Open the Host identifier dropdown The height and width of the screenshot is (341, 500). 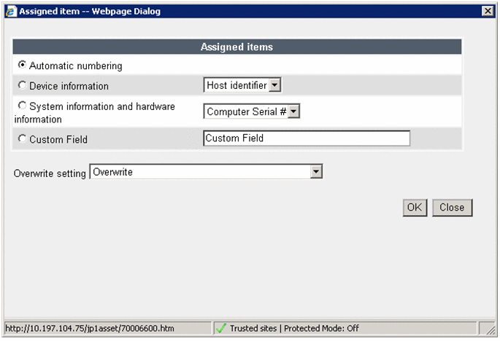tap(242, 85)
